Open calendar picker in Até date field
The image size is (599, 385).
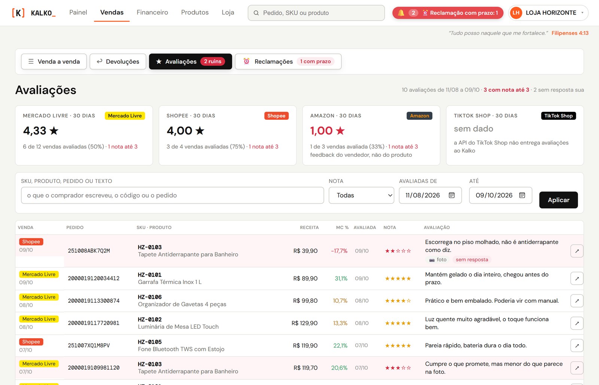coord(522,195)
